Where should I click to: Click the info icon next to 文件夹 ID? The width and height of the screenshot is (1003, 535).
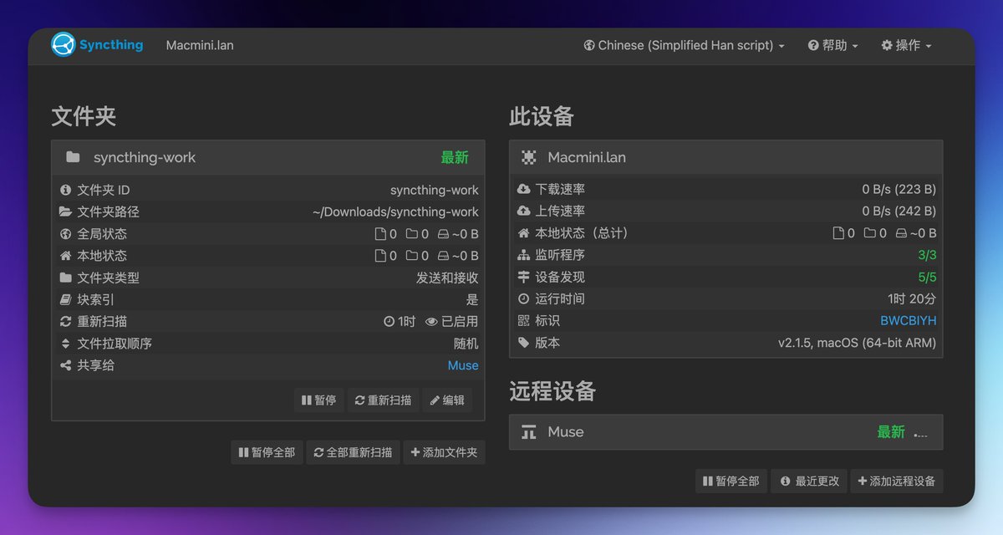point(66,190)
